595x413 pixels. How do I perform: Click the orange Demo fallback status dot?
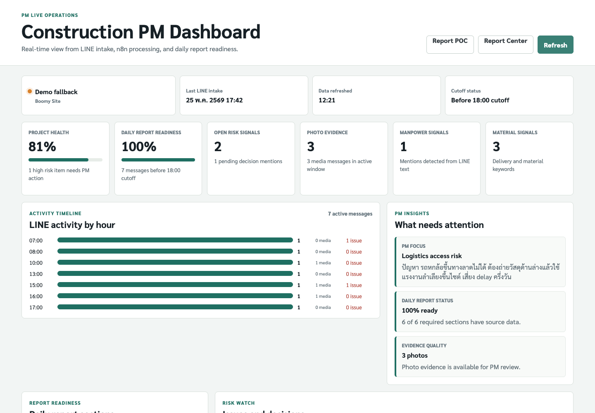tap(30, 91)
